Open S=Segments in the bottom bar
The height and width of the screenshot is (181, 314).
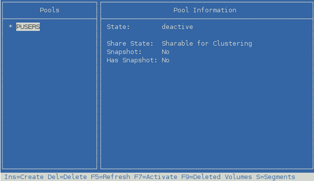click(x=276, y=177)
